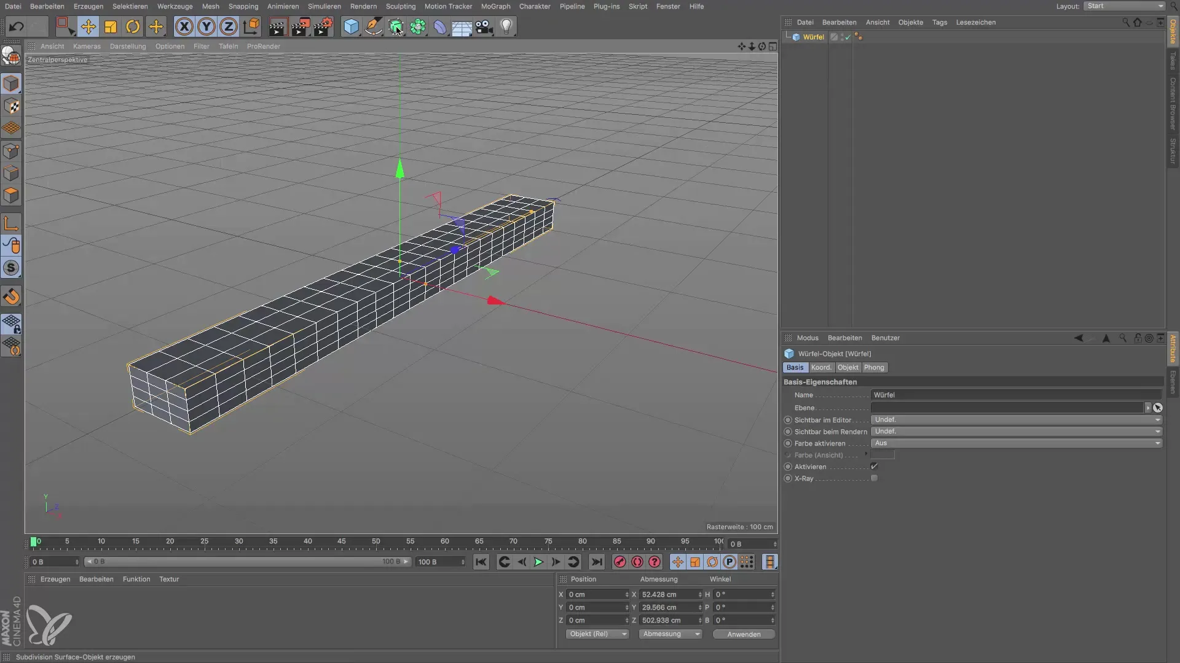Activate the Move tool
The width and height of the screenshot is (1180, 663).
click(x=88, y=27)
